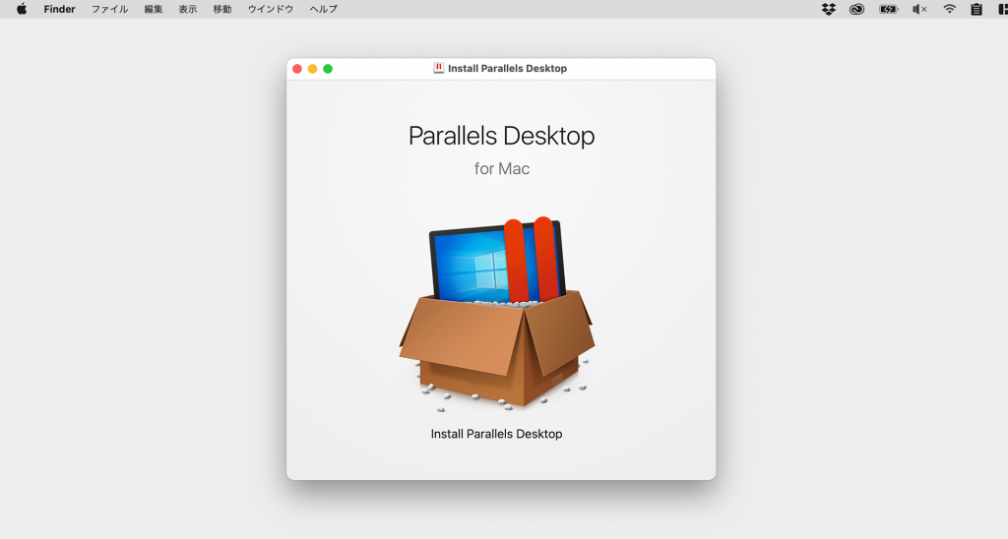Viewport: 1008px width, 539px height.
Task: Open the Finder menu
Action: click(x=59, y=9)
